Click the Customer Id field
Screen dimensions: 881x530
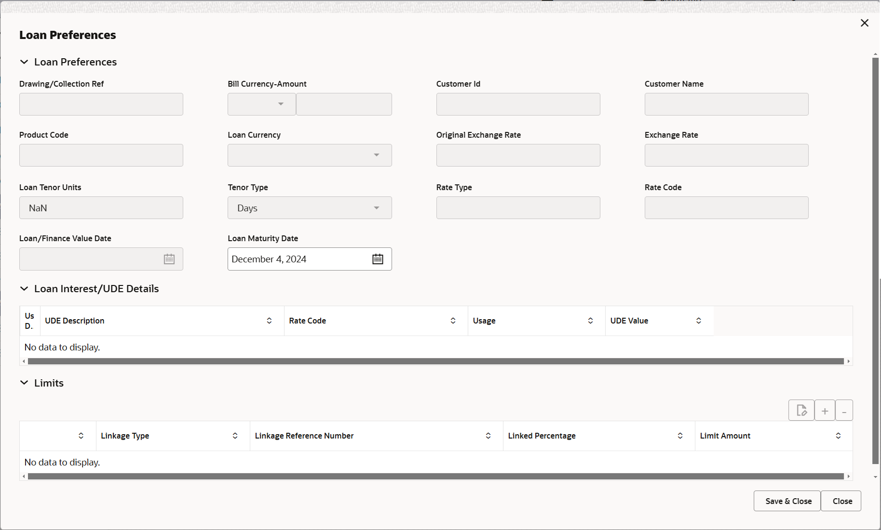(x=518, y=104)
